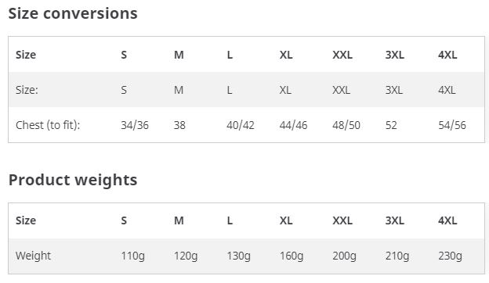This screenshot has height=283, width=489.
Task: Click the Product weights heading
Action: point(73,180)
